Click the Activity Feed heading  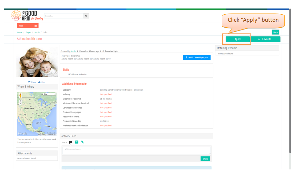[69, 136]
